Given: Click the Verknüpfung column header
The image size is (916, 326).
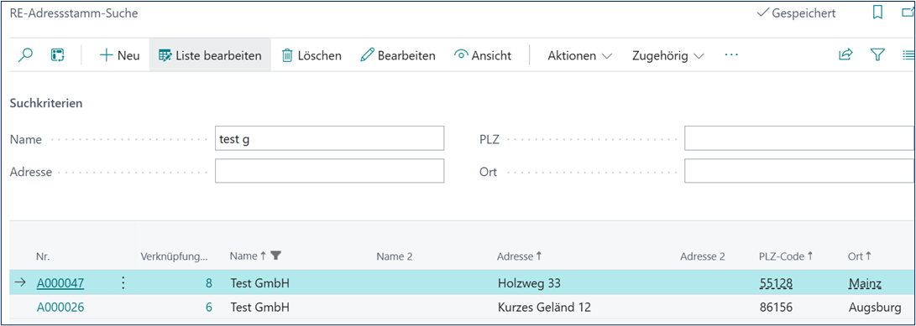Looking at the screenshot, I should point(175,256).
